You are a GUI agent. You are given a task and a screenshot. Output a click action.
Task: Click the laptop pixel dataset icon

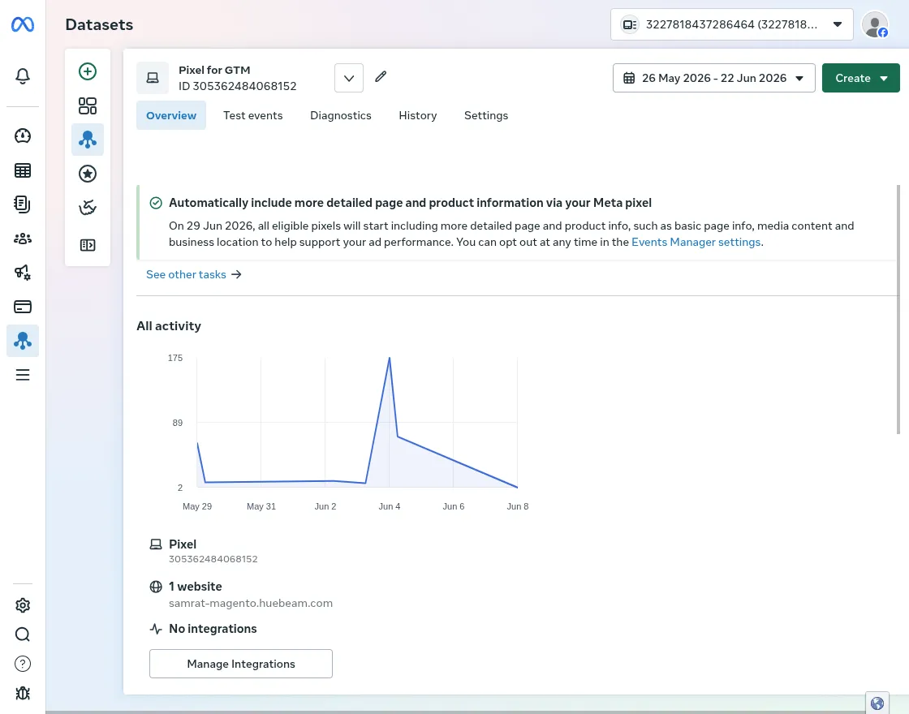[153, 78]
